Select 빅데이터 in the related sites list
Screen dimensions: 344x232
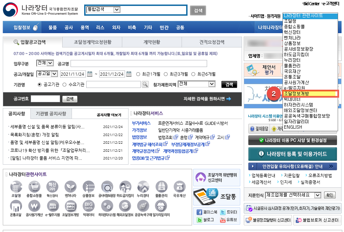(x=310, y=99)
